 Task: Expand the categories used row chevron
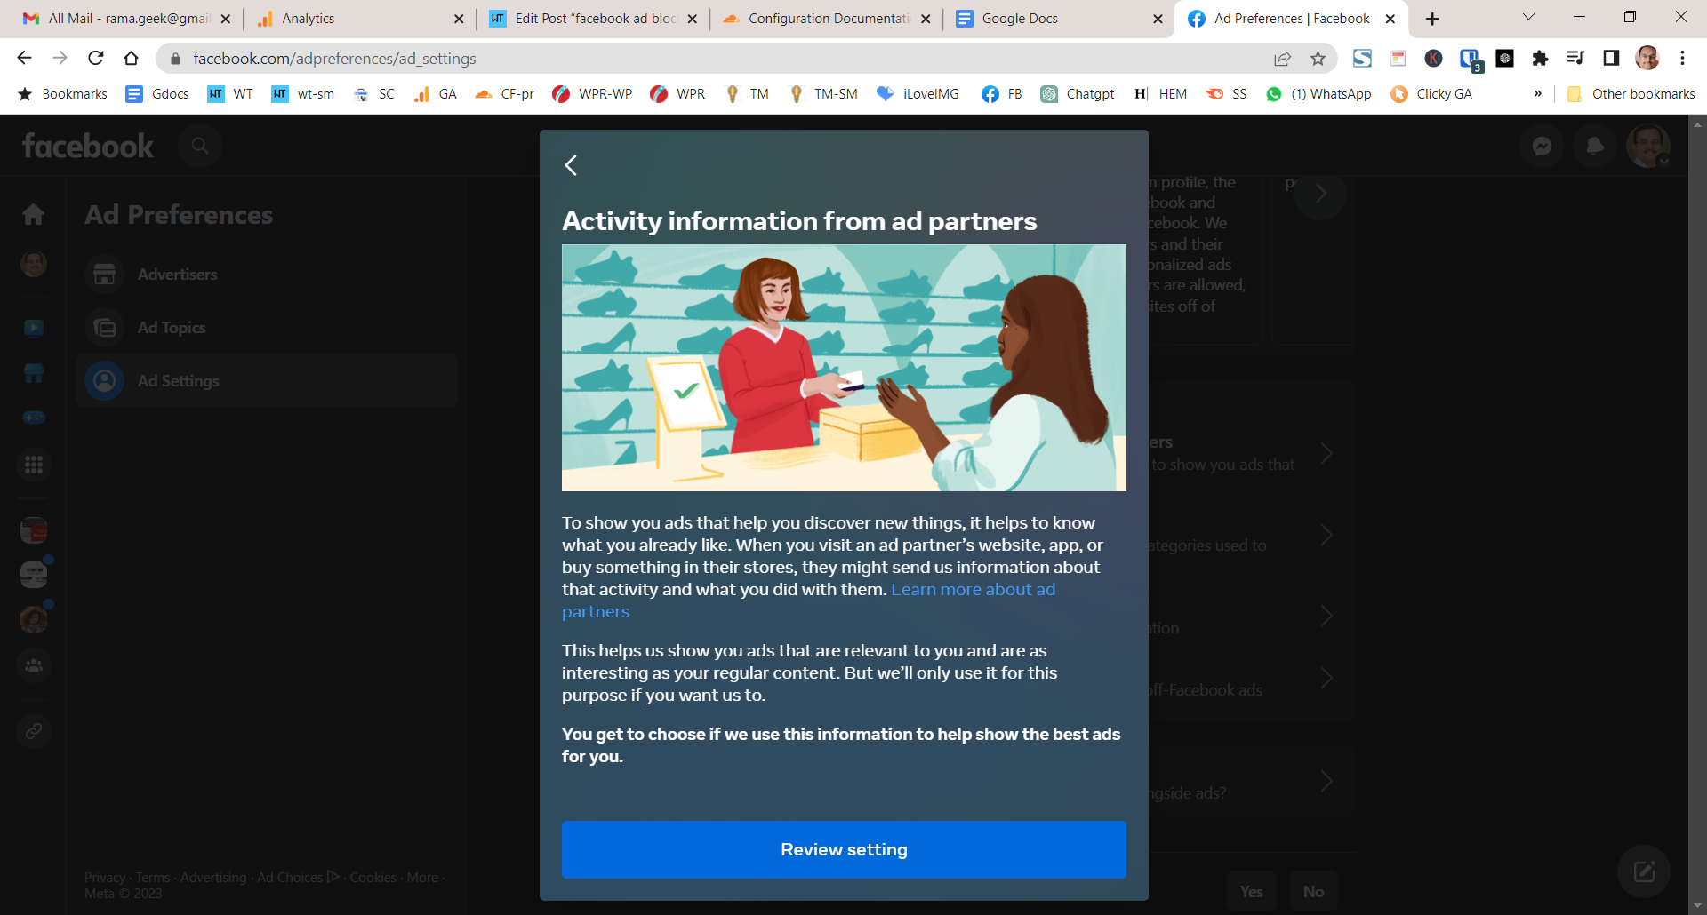click(x=1326, y=535)
